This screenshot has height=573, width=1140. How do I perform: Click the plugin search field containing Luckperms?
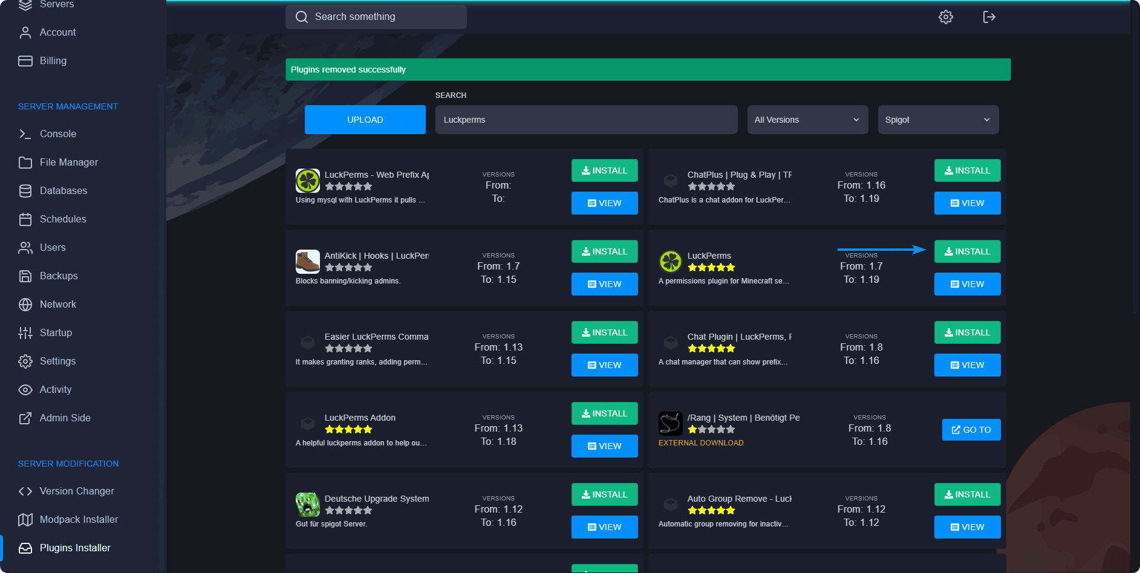[x=585, y=120]
